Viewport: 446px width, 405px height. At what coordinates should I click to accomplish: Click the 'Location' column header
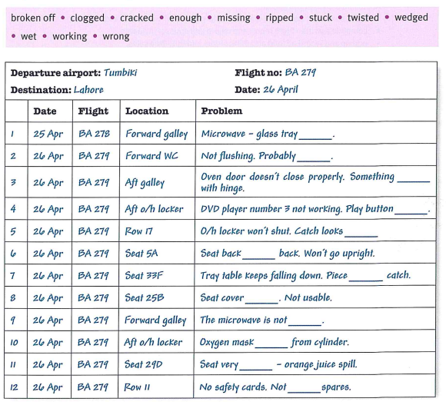point(147,111)
